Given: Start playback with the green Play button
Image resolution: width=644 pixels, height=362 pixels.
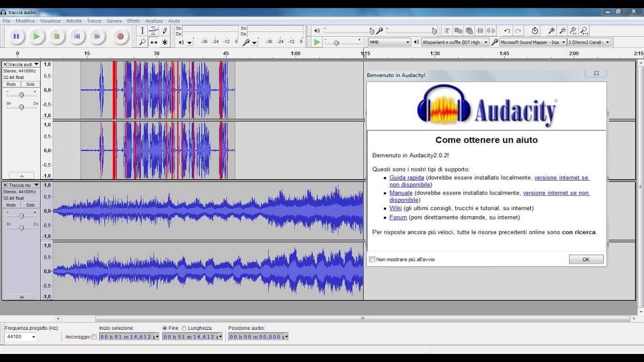Looking at the screenshot, I should pyautogui.click(x=36, y=36).
